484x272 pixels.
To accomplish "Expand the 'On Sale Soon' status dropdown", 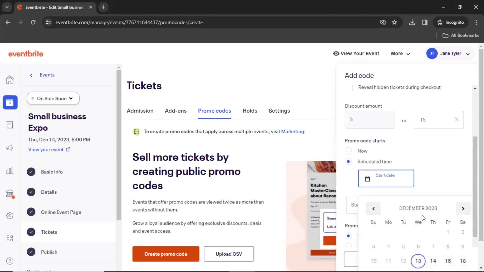I will coord(53,98).
